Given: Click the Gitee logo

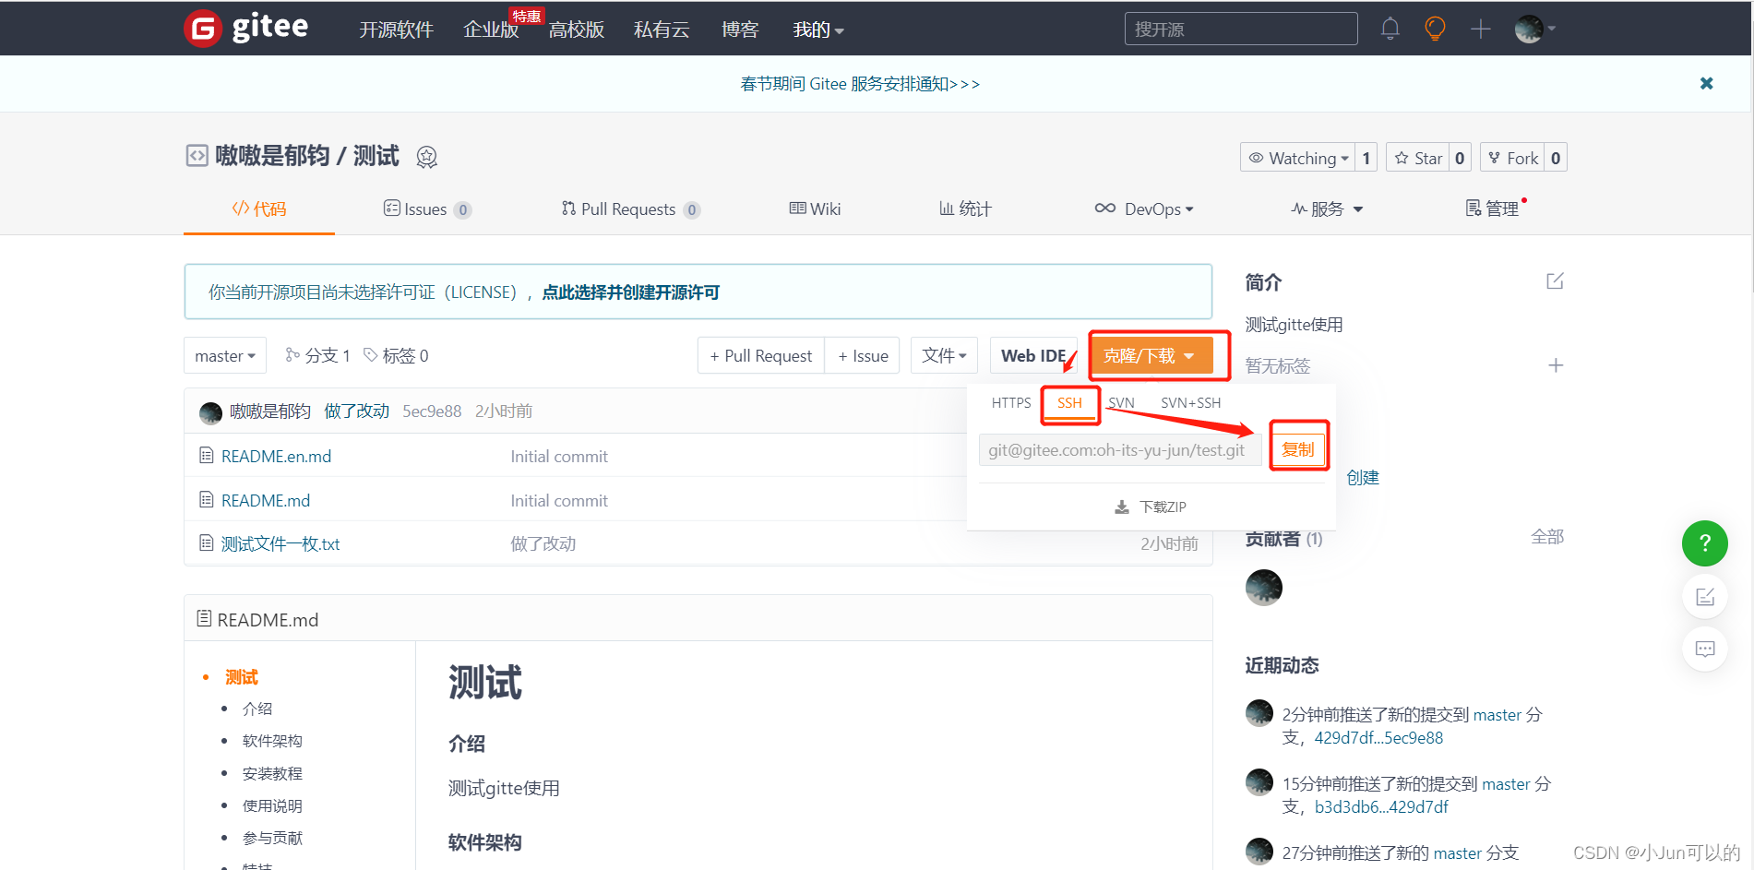Looking at the screenshot, I should click(246, 28).
